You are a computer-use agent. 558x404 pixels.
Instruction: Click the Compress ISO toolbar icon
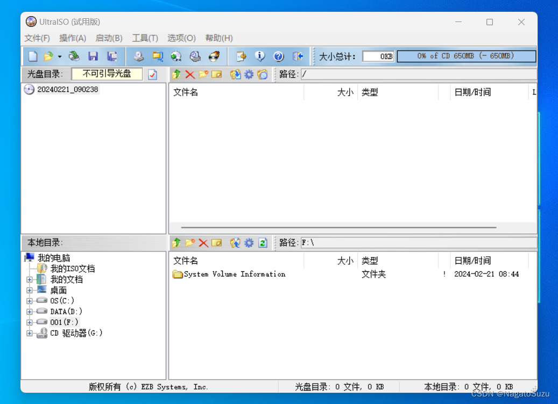click(157, 56)
